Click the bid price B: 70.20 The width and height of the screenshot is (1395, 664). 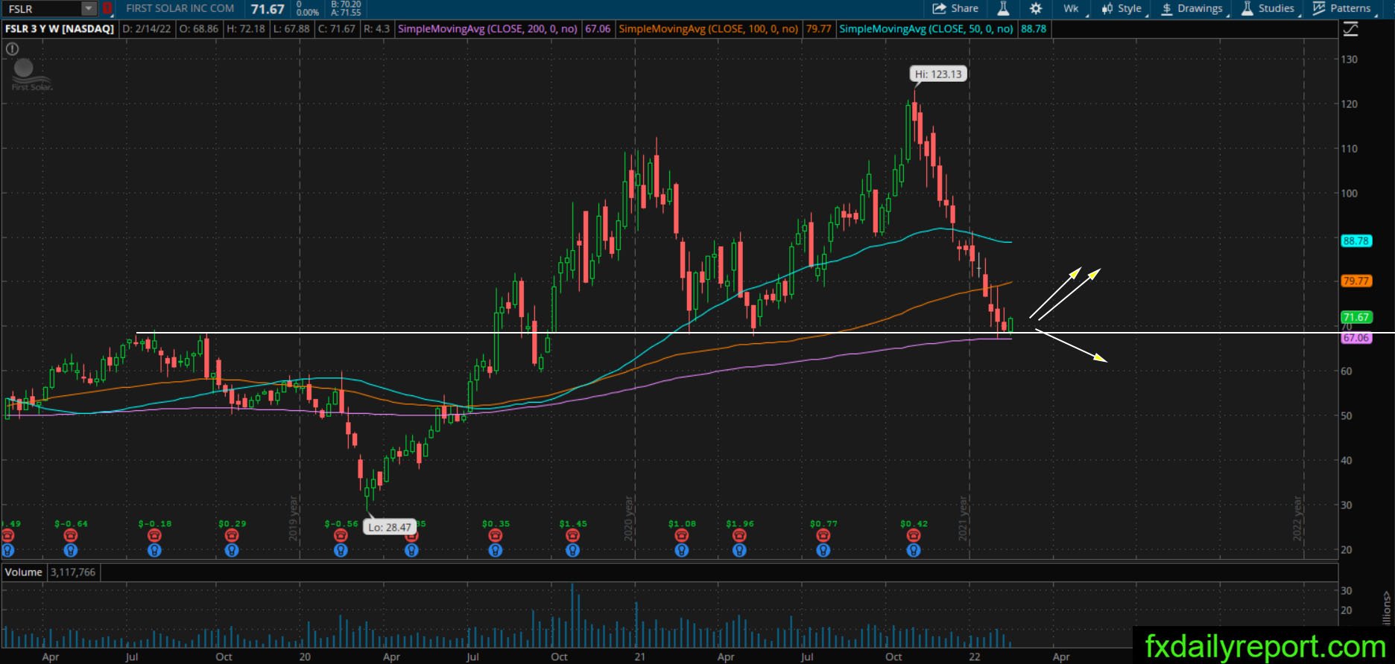pos(346,4)
